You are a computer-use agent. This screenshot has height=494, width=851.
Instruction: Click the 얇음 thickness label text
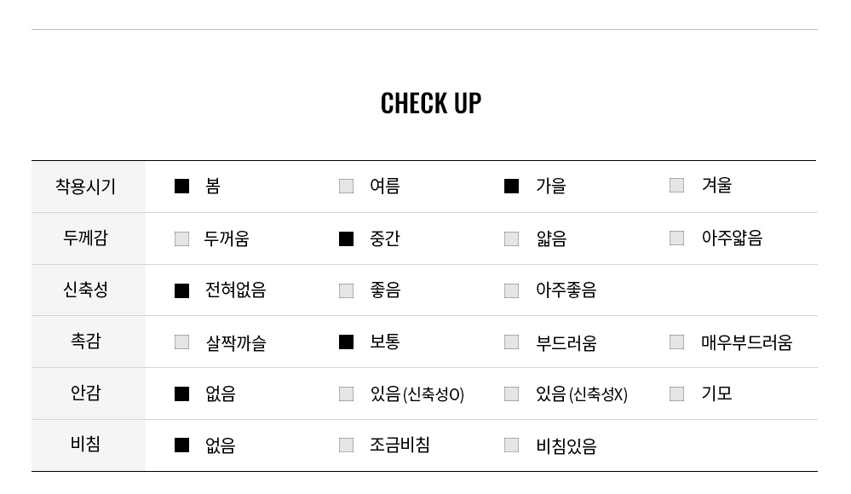tap(551, 238)
